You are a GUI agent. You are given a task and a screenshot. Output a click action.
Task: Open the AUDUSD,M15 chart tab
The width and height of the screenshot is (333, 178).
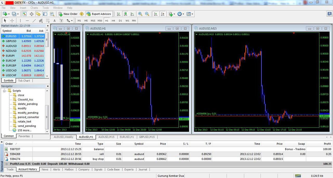point(106,137)
